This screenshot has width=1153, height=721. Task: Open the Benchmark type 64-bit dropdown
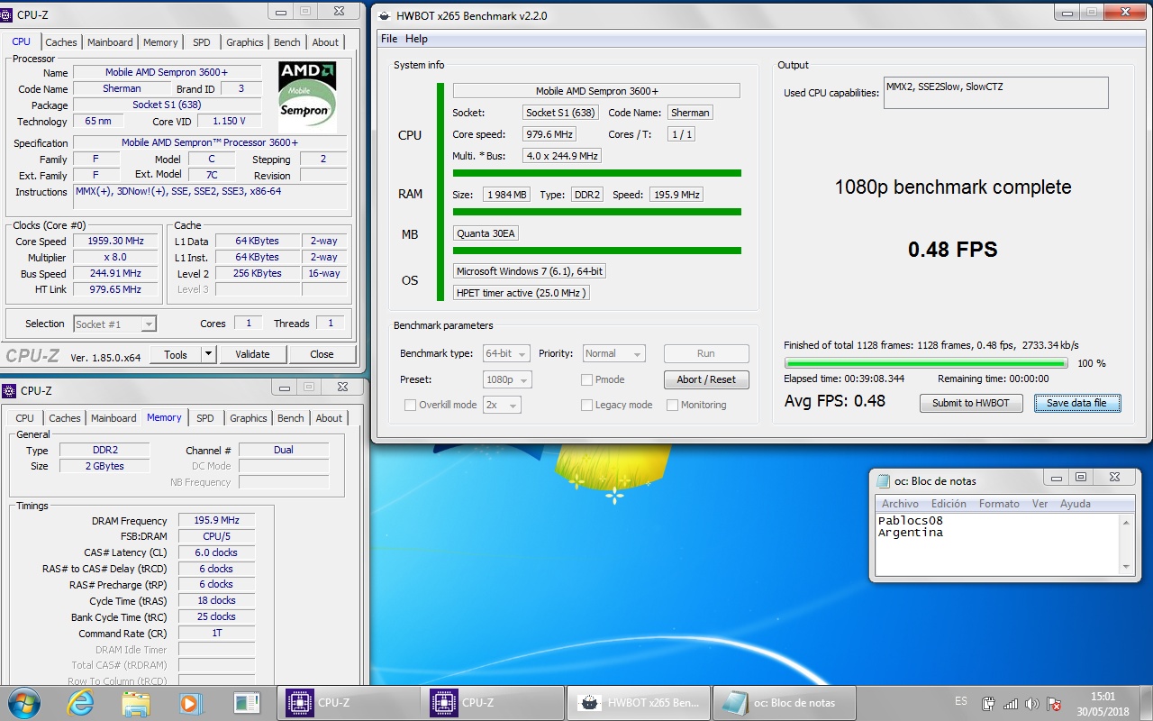507,354
